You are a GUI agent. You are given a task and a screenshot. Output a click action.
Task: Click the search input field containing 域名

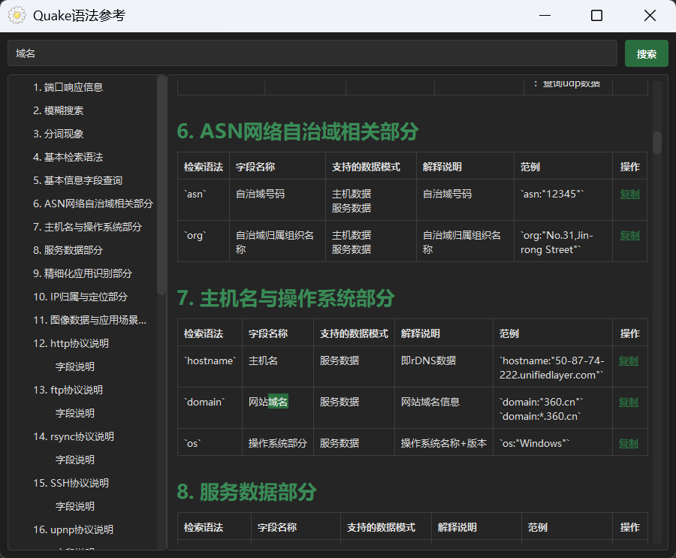(x=312, y=53)
